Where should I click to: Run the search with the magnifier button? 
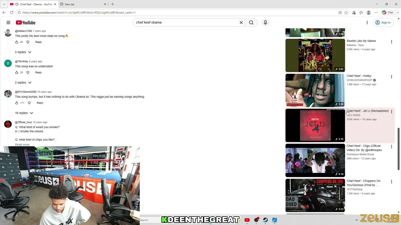point(251,22)
